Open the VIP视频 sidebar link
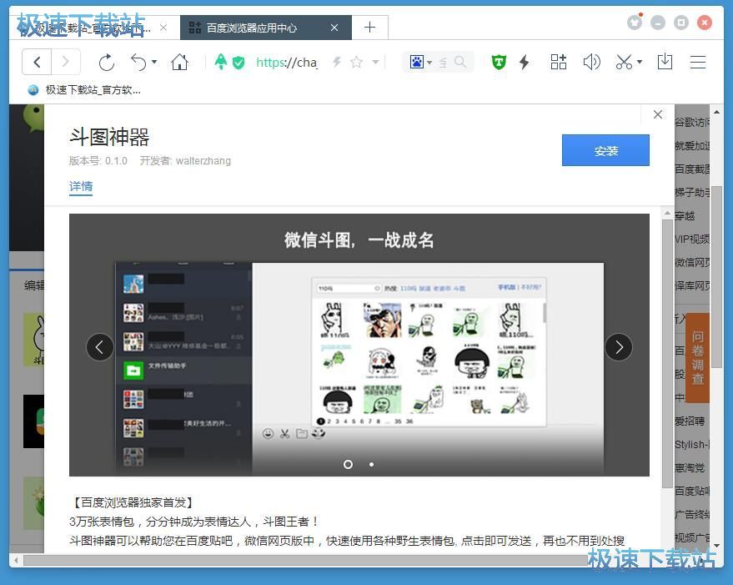 pos(692,240)
